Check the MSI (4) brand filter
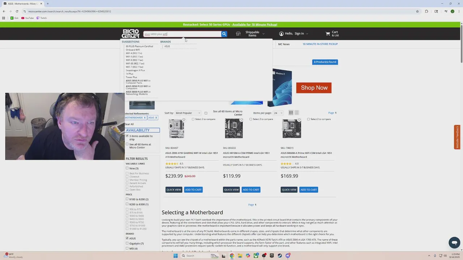Image resolution: width=463 pixels, height=260 pixels. point(127,248)
